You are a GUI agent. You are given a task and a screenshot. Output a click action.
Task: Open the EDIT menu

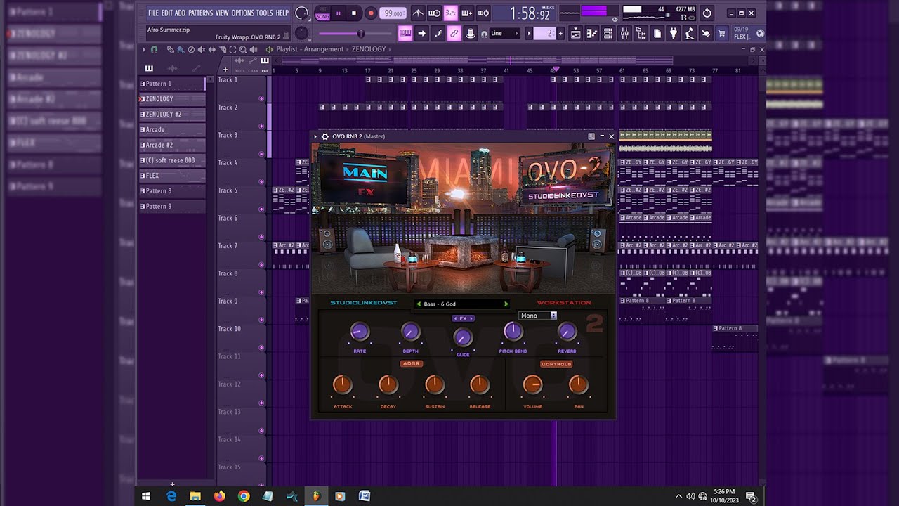[166, 13]
